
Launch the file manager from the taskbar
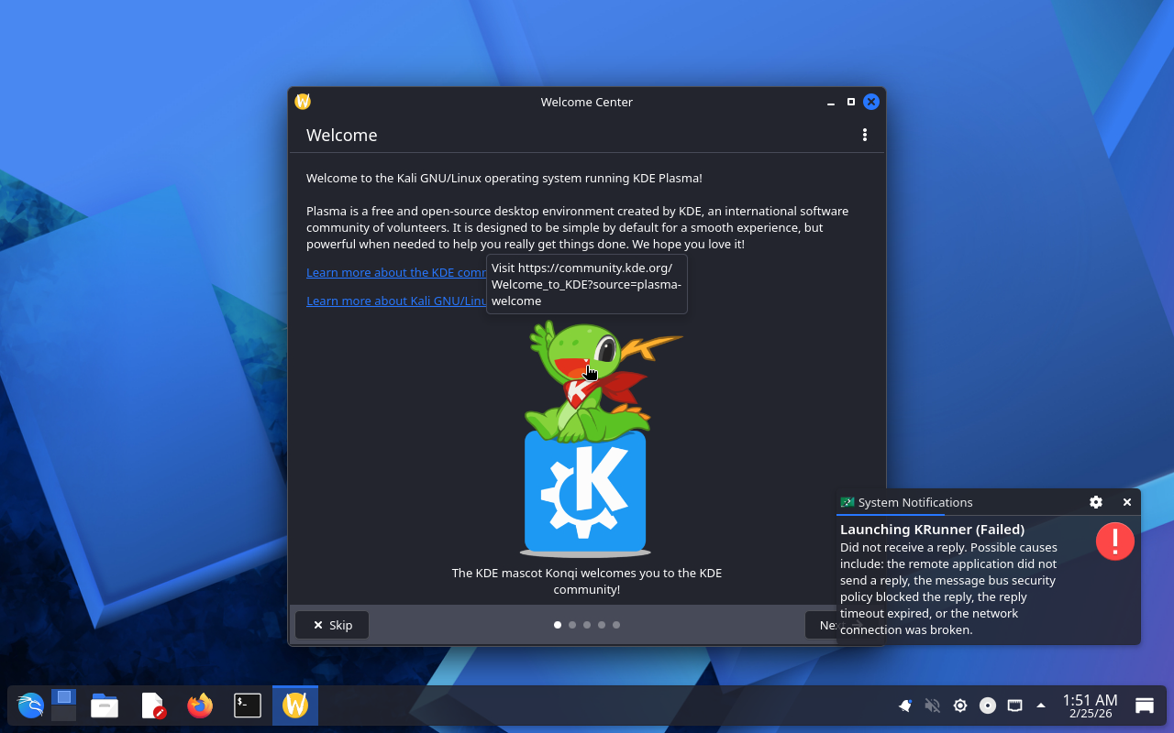pos(105,706)
